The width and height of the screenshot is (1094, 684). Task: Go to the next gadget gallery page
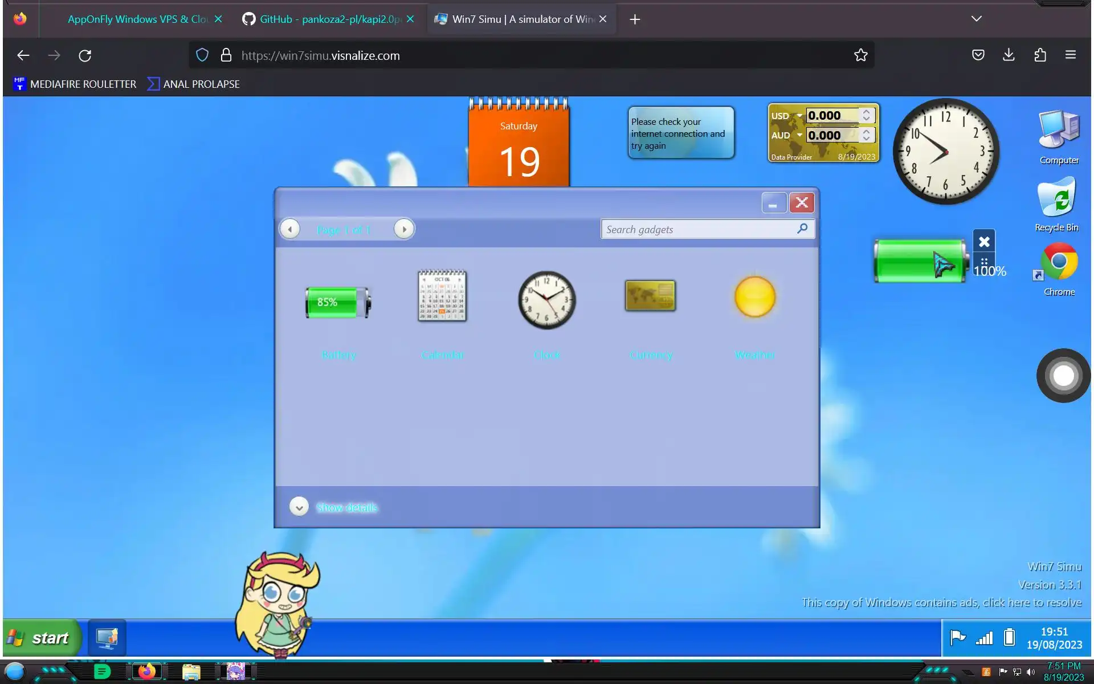[x=404, y=229]
